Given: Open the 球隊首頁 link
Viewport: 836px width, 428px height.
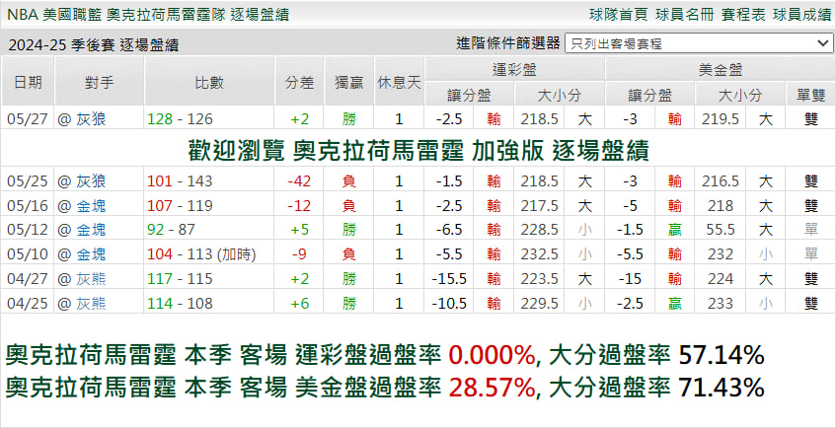Looking at the screenshot, I should point(619,15).
